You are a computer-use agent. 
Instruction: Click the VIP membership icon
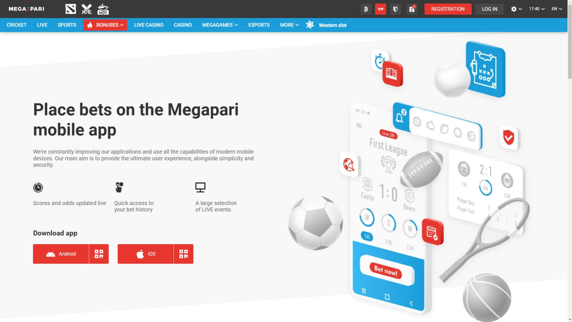point(380,9)
